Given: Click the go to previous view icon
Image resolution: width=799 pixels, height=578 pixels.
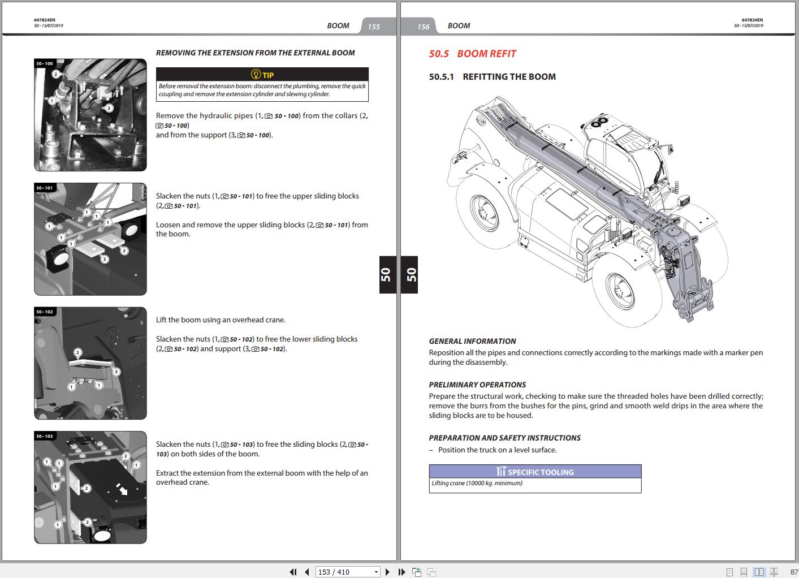Looking at the screenshot, I should pos(417,572).
